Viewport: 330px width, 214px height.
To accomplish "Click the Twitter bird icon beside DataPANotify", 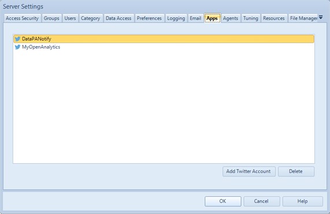I will pyautogui.click(x=17, y=39).
